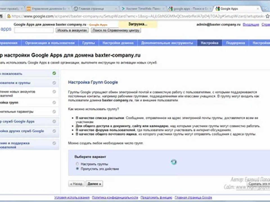
Task: Select the 'Дополнительные параметры' wizard step
Action: (x=29, y=111)
